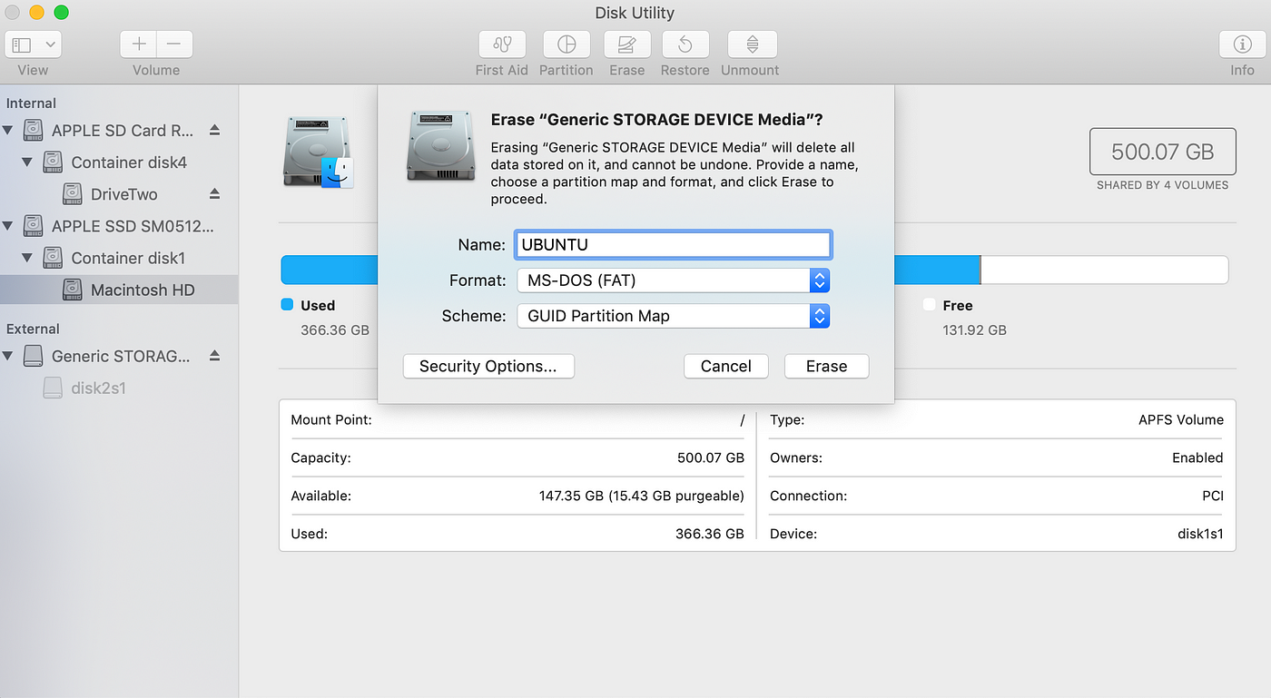Click the disk1s1 device value

click(x=1200, y=534)
